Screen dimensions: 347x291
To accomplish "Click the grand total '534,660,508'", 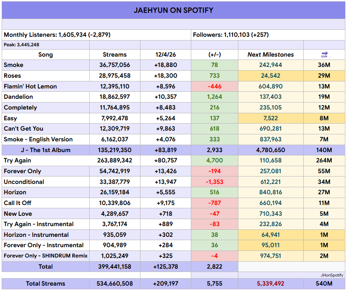I will tap(115, 284).
